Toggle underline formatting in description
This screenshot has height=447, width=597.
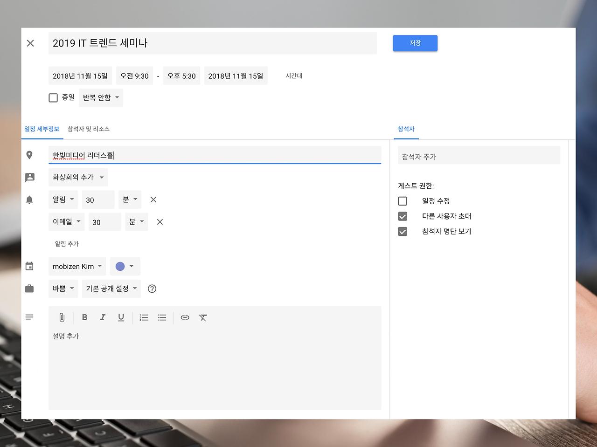121,317
